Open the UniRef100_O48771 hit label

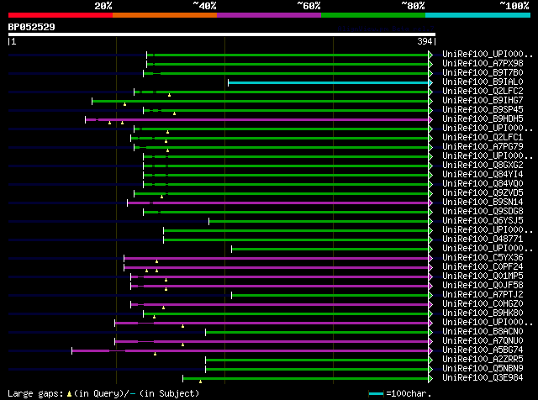coord(483,239)
